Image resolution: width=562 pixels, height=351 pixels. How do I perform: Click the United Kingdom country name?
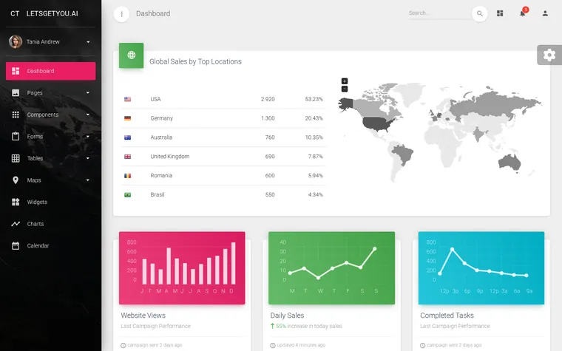tap(170, 157)
